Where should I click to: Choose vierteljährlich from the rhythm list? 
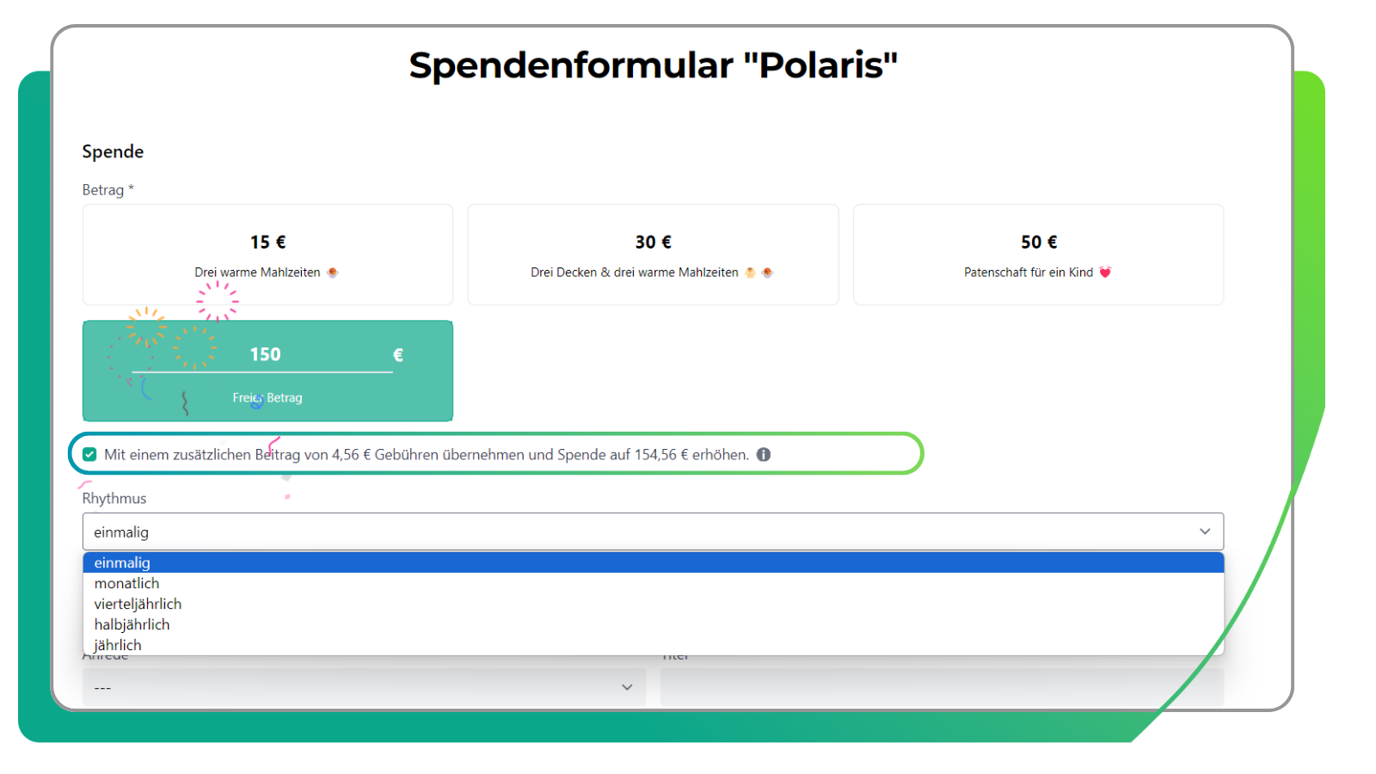pos(138,604)
